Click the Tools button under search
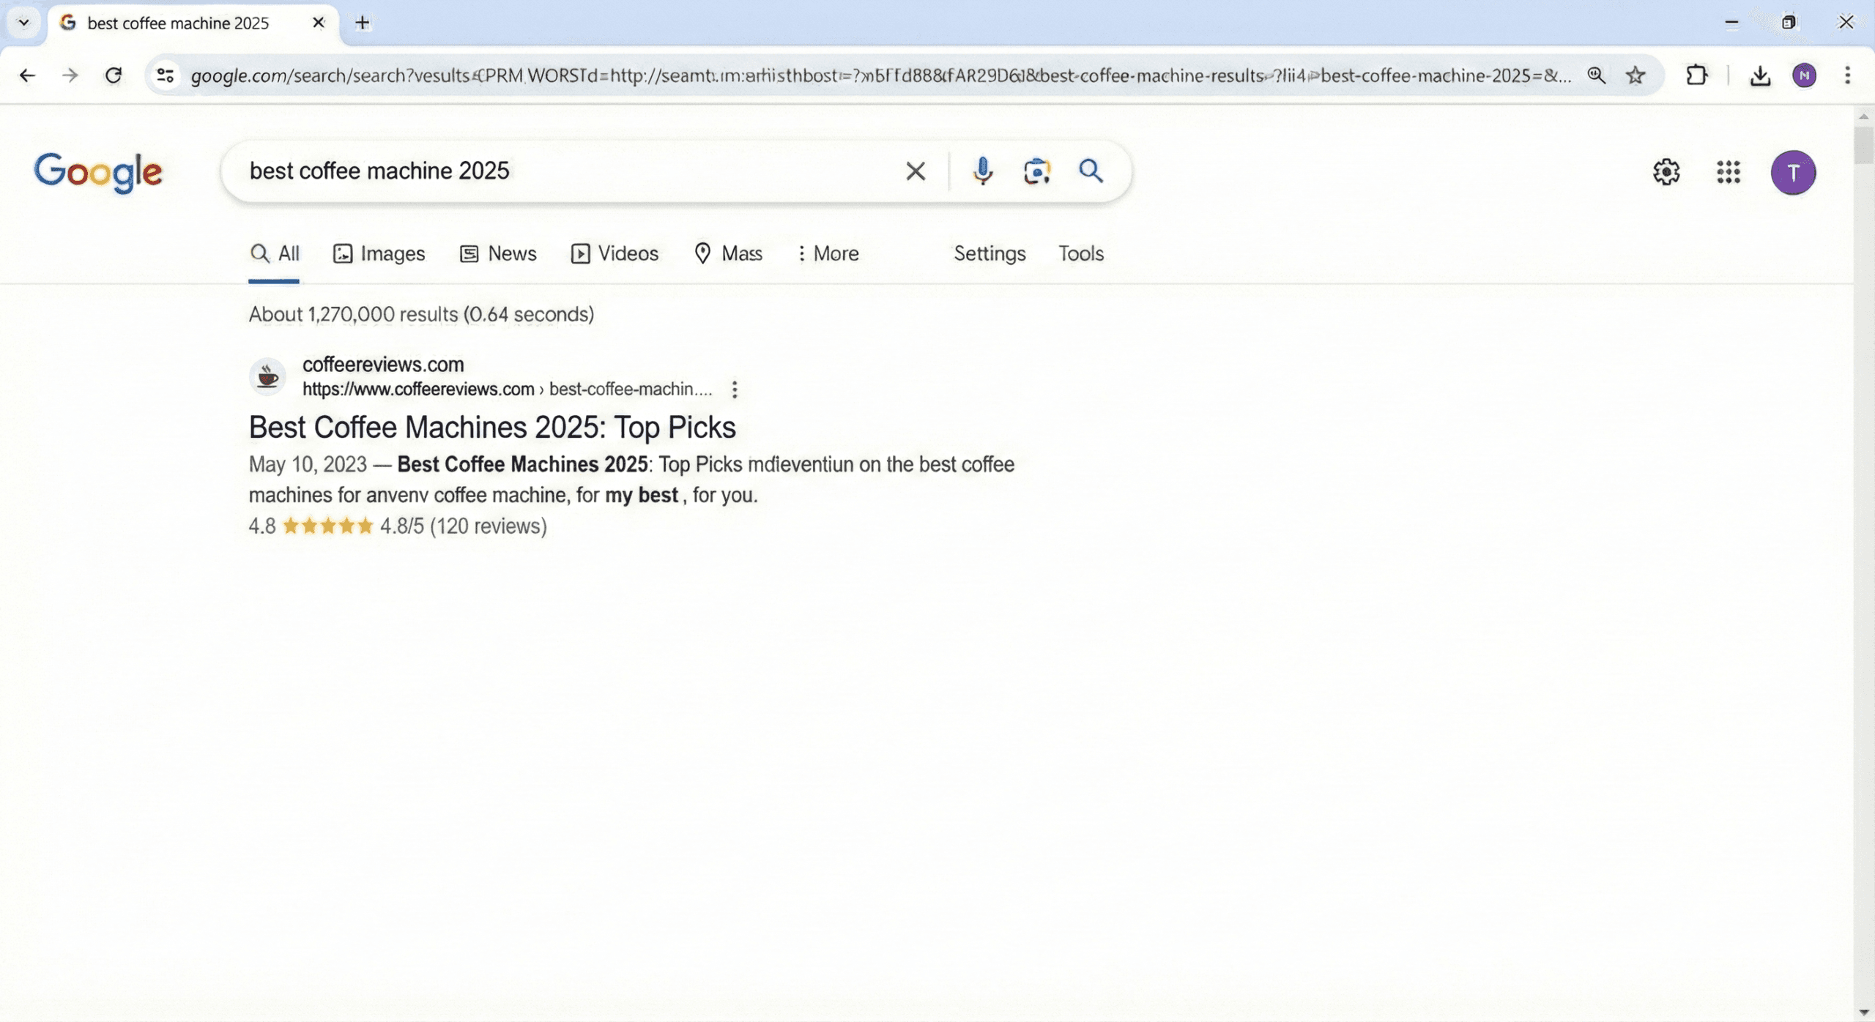The image size is (1875, 1022). [1080, 253]
